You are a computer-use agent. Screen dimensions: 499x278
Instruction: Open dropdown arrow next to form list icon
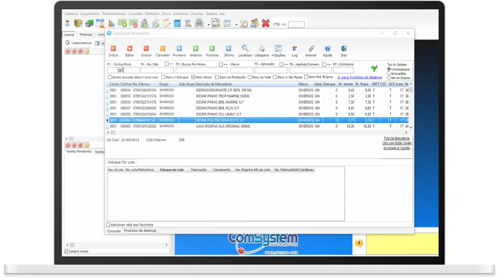click(x=236, y=25)
